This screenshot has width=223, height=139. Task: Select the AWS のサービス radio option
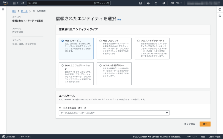coord(62,41)
